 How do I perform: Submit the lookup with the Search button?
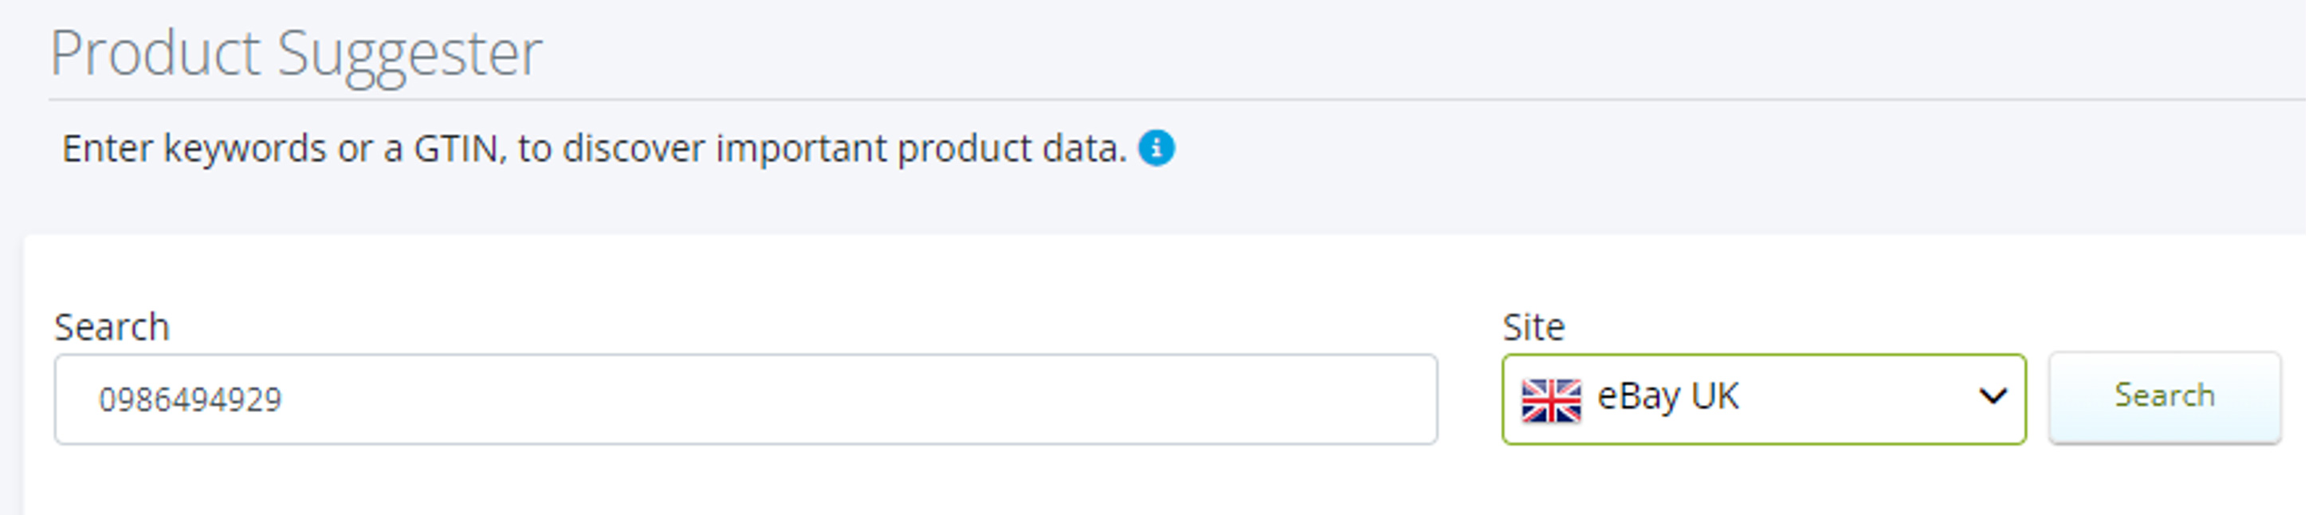pos(2165,396)
